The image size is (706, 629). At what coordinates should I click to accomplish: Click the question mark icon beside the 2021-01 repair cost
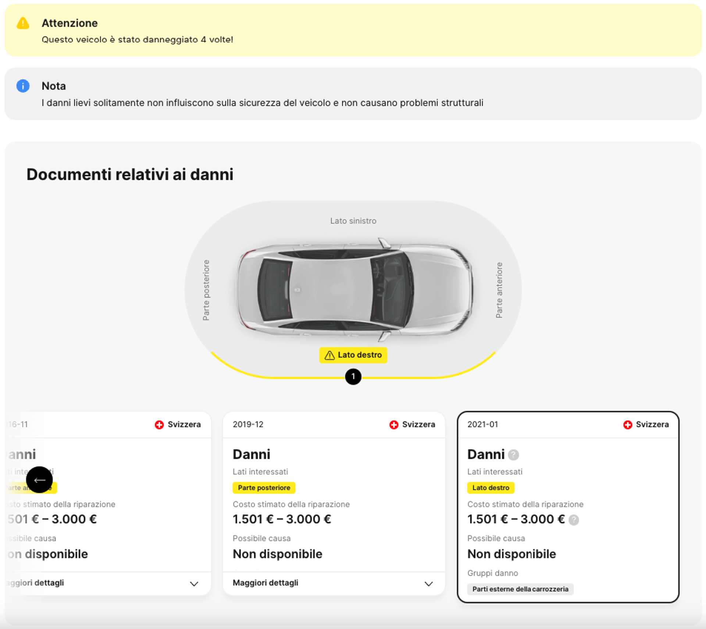(574, 520)
